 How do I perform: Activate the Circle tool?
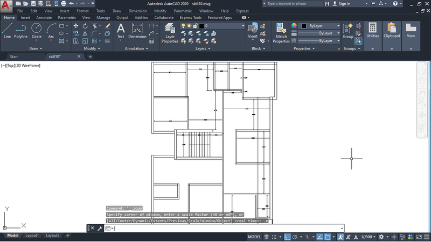click(x=37, y=30)
